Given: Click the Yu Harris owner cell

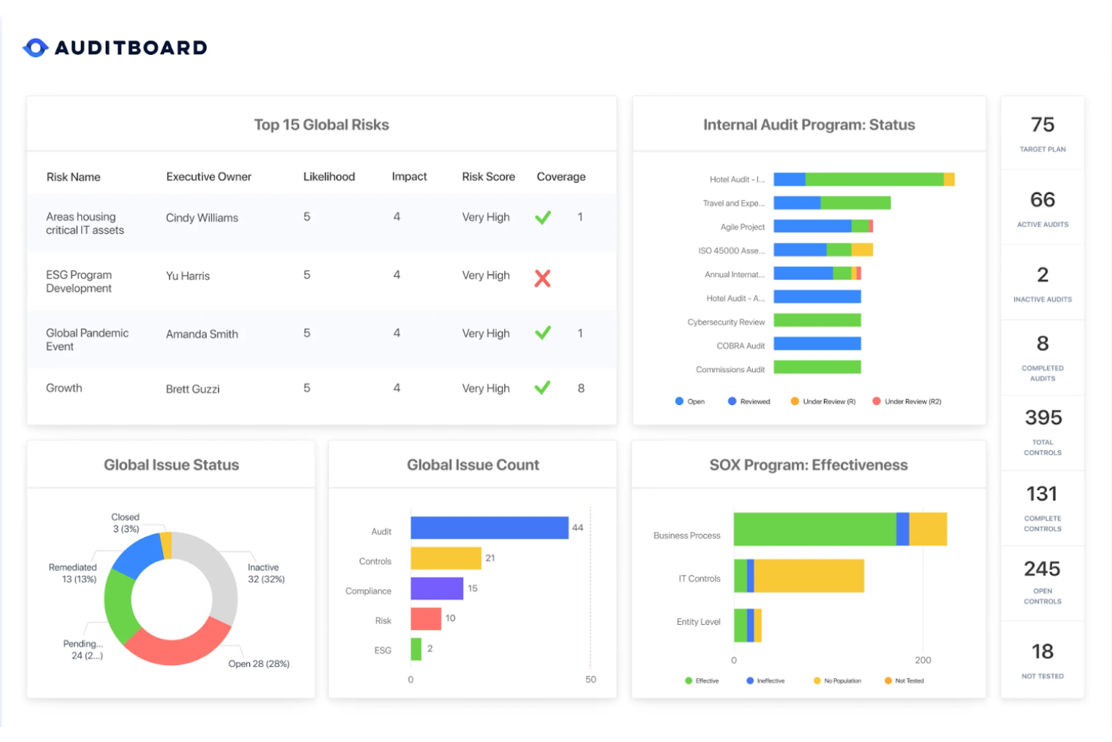Looking at the screenshot, I should tap(188, 276).
